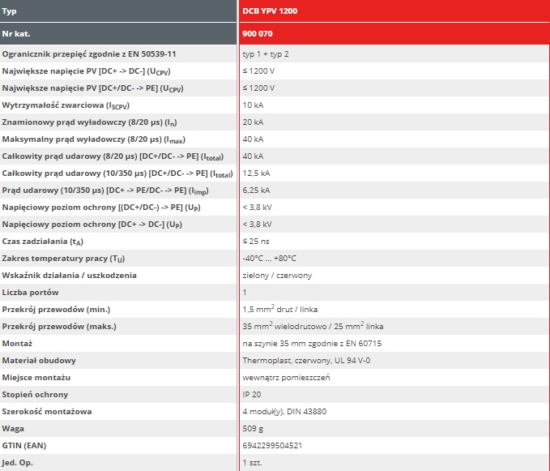This screenshot has width=550, height=471.
Task: Click the 'Stopień ochrony' label
Action: (35, 395)
